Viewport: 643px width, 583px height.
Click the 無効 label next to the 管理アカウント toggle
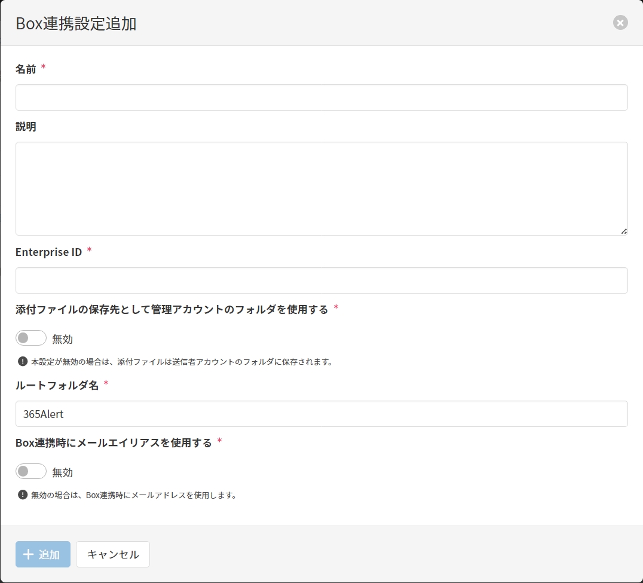(x=62, y=339)
